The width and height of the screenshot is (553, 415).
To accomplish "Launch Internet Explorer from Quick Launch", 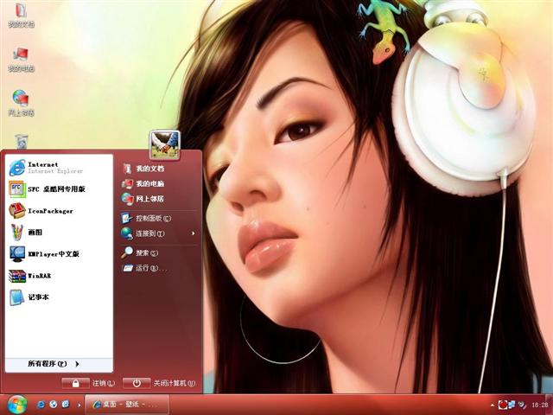I will tap(41, 405).
